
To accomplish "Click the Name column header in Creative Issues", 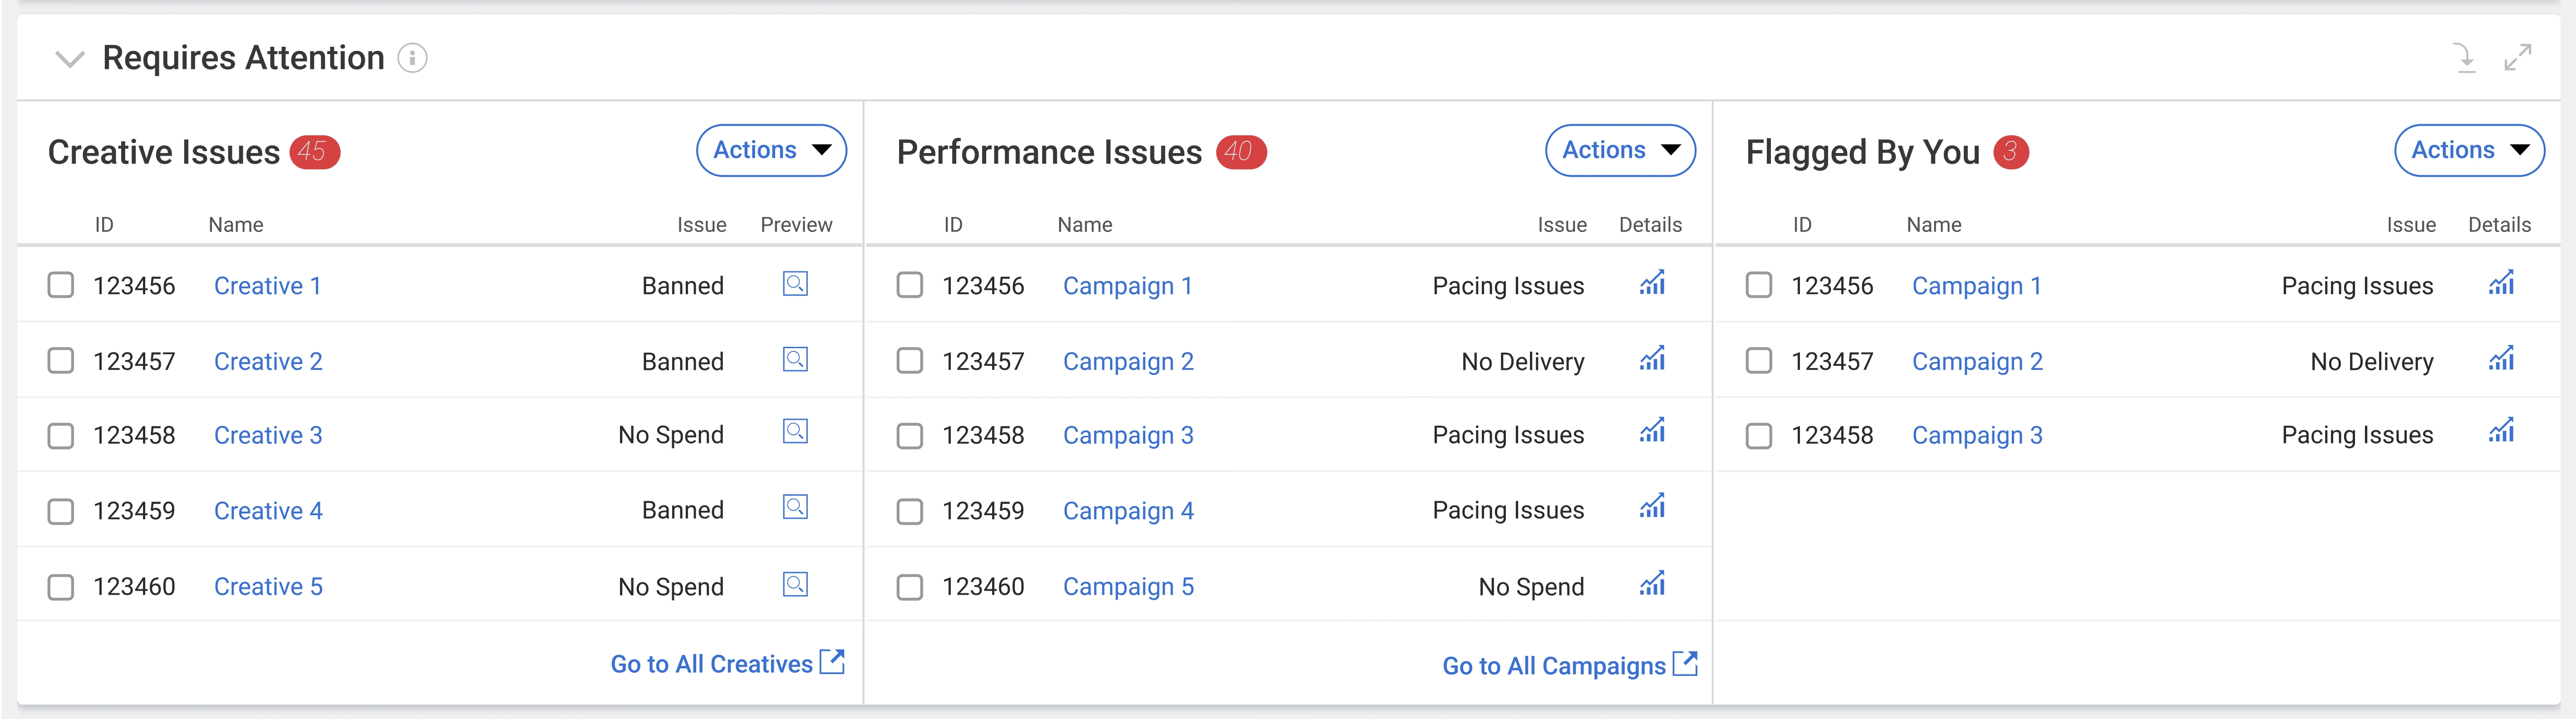I will [235, 225].
